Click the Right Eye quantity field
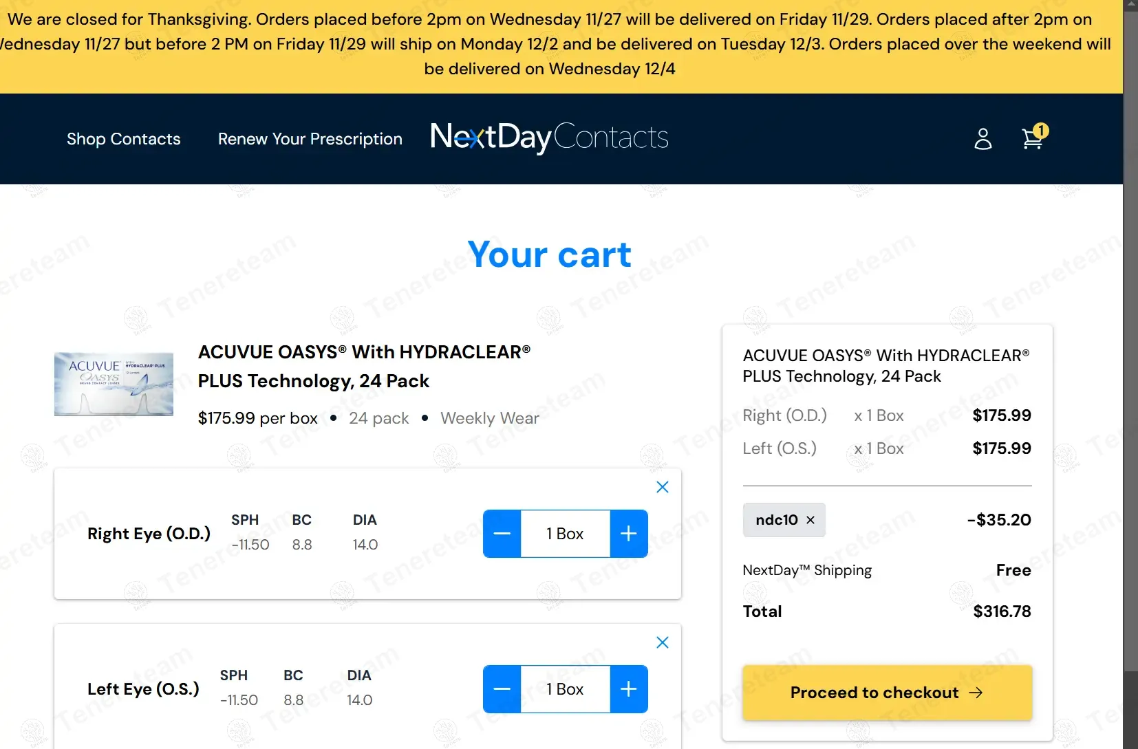1138x749 pixels. pyautogui.click(x=565, y=534)
